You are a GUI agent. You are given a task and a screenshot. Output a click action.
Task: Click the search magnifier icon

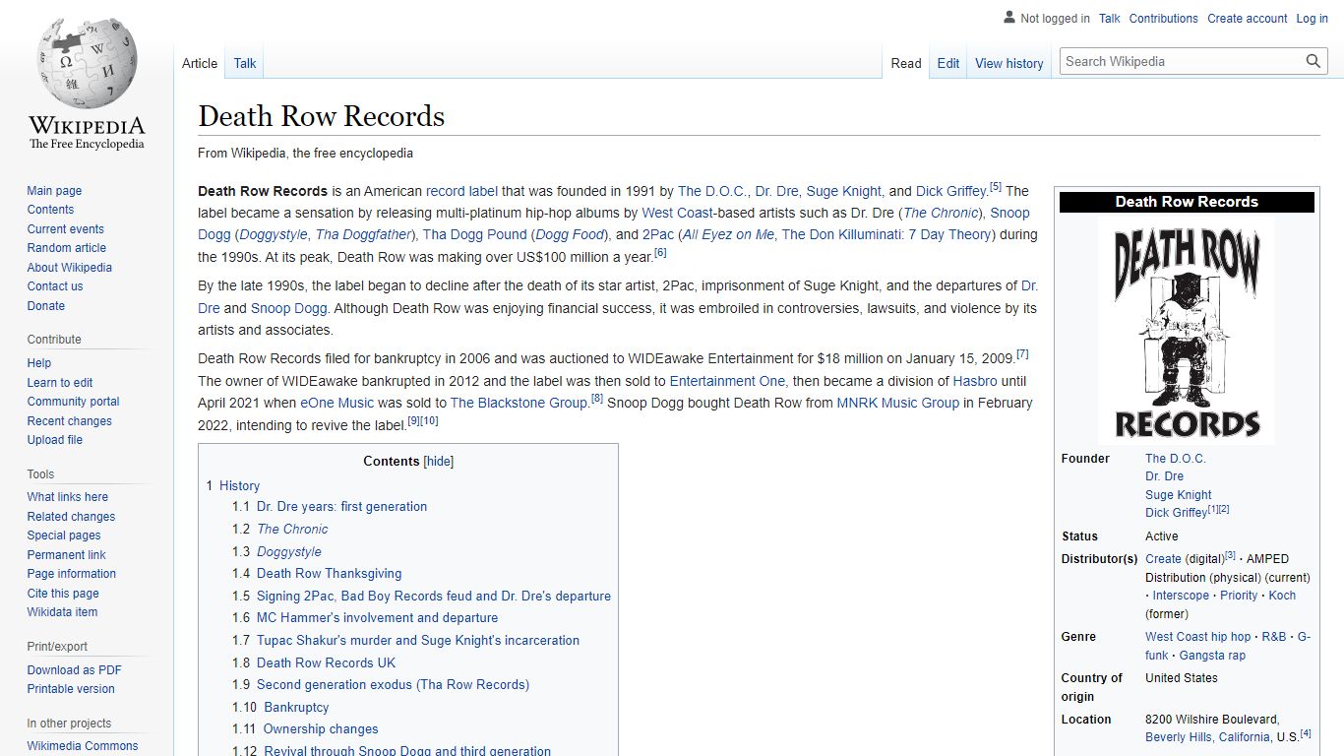(x=1313, y=61)
